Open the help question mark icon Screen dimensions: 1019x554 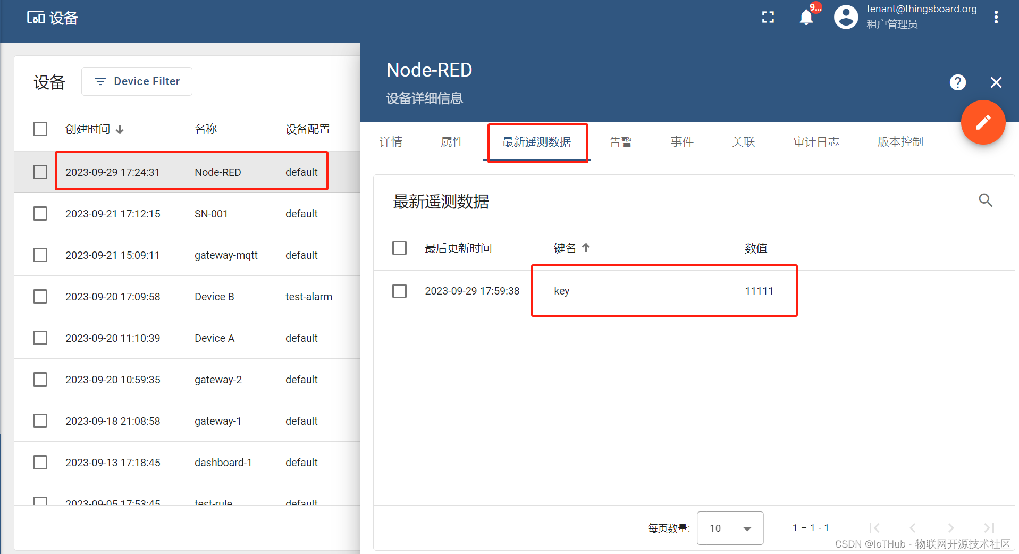coord(957,82)
